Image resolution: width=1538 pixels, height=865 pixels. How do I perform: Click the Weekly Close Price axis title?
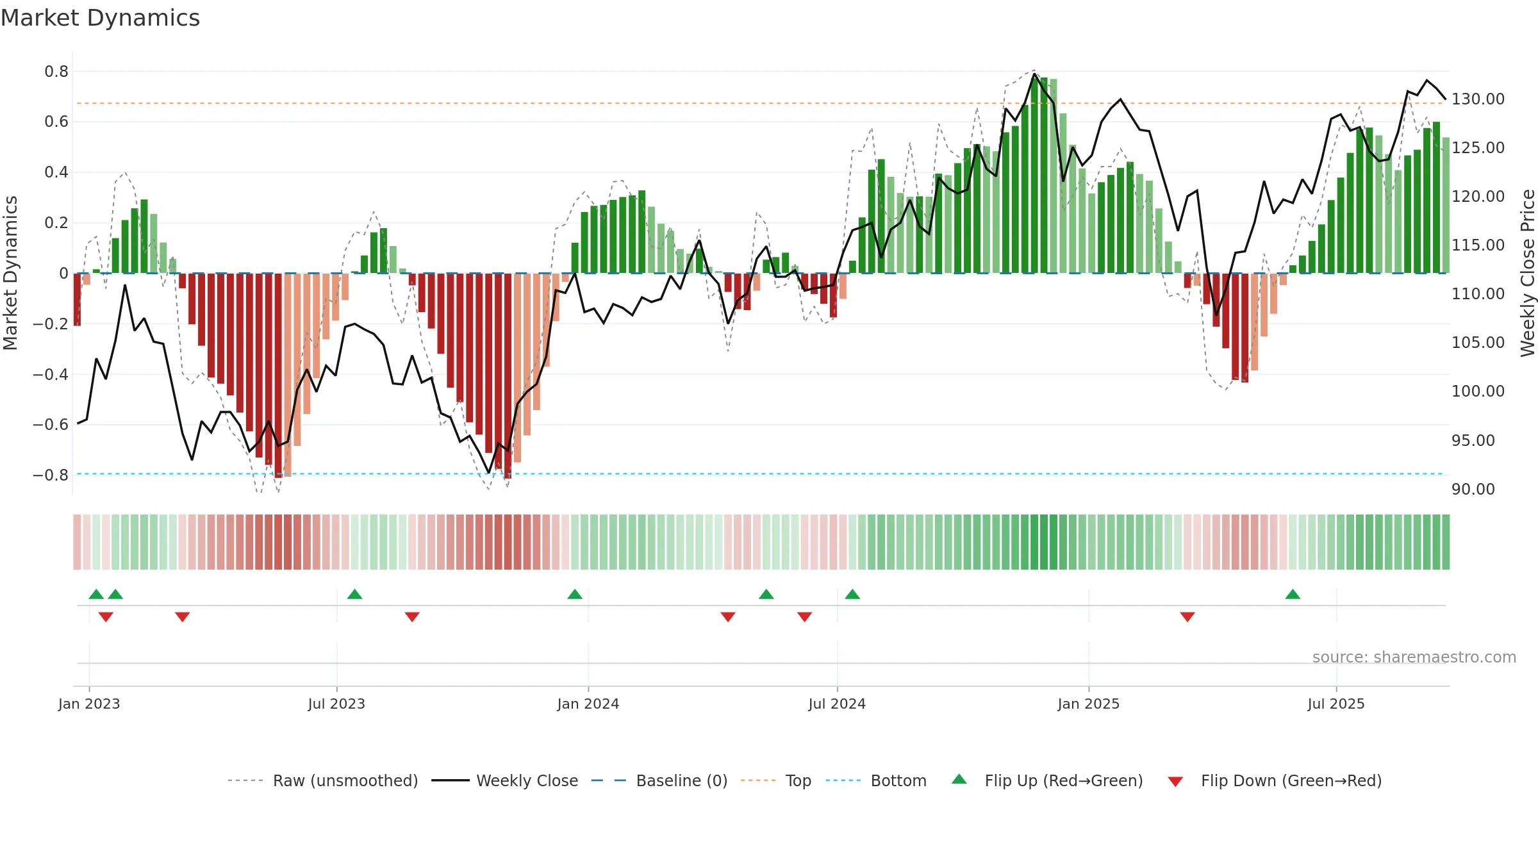(x=1528, y=273)
